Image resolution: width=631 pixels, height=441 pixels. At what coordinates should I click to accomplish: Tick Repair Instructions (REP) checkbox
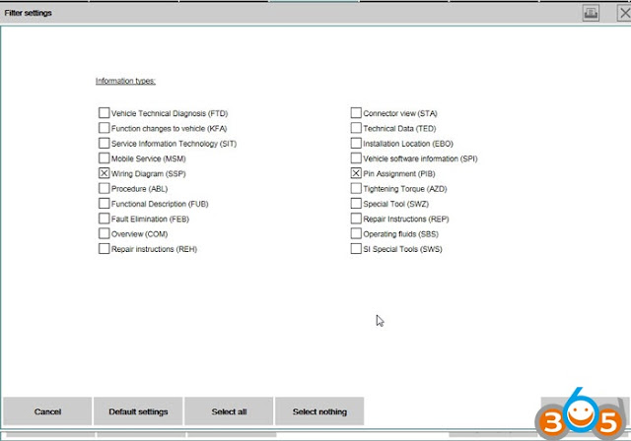(x=356, y=219)
